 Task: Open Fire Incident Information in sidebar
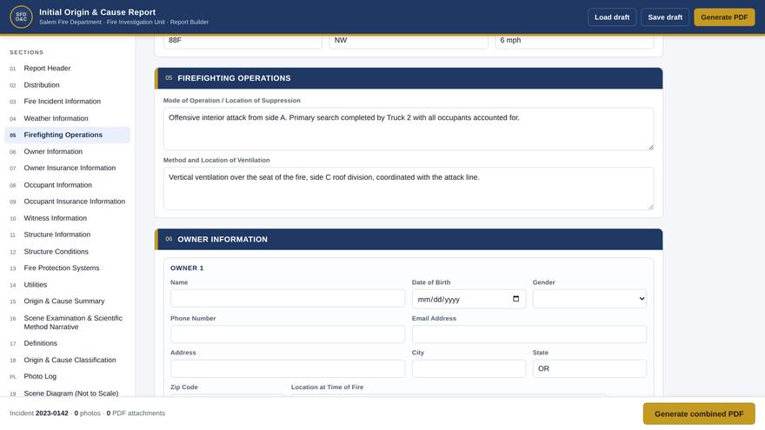(67, 102)
